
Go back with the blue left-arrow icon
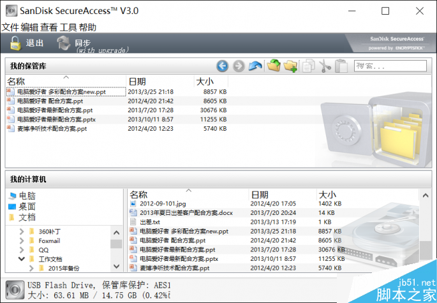point(223,66)
